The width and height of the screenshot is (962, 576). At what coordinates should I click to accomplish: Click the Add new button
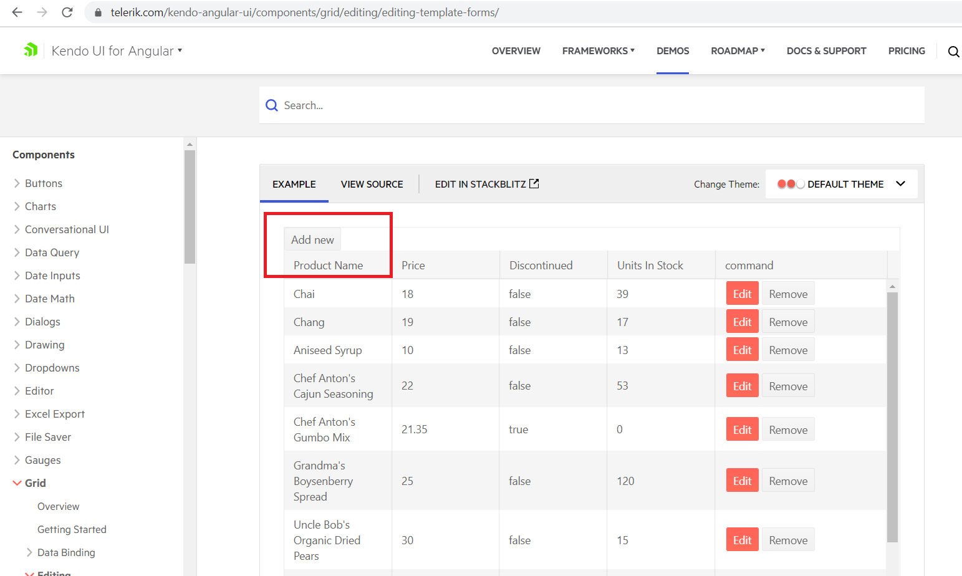point(312,240)
